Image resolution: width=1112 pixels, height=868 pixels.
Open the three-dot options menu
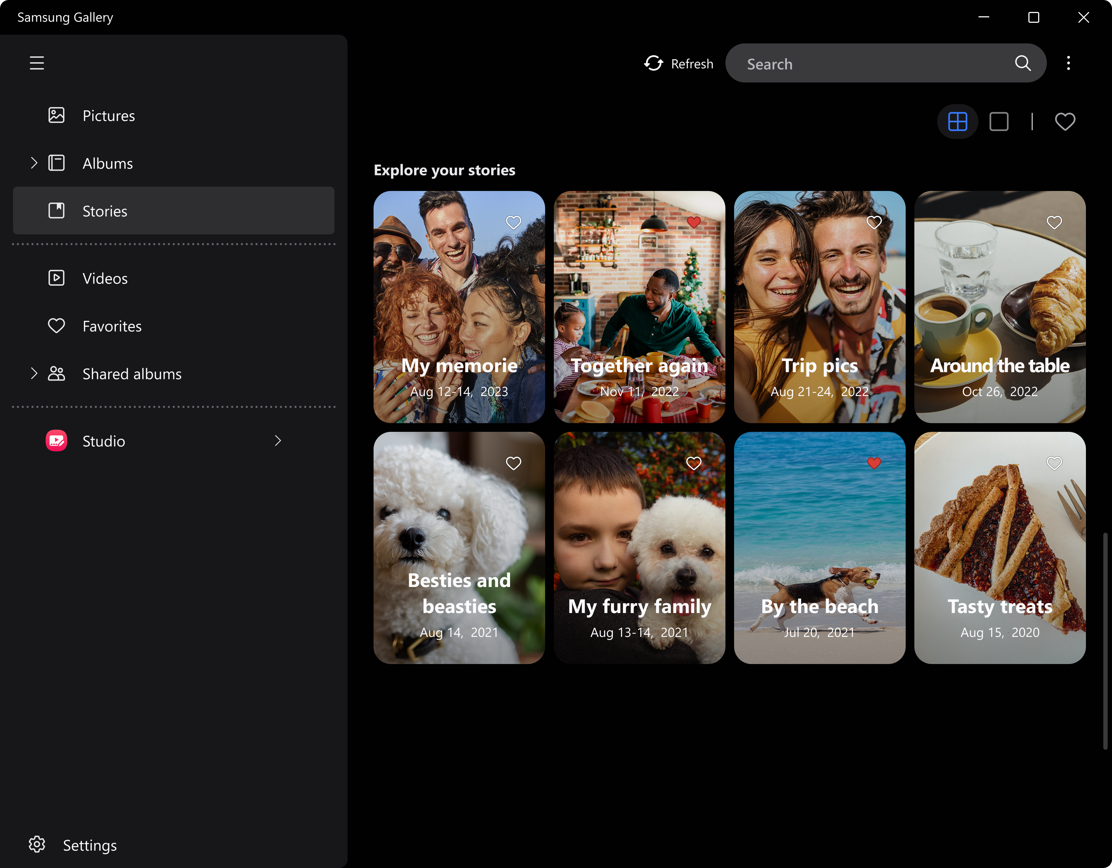click(1068, 63)
